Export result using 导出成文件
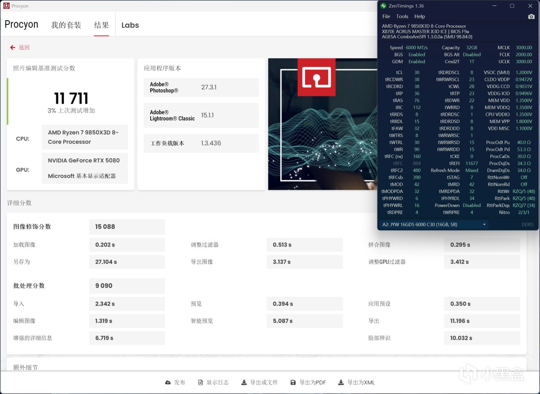Screen dimensions: 540x394 click(x=259, y=383)
